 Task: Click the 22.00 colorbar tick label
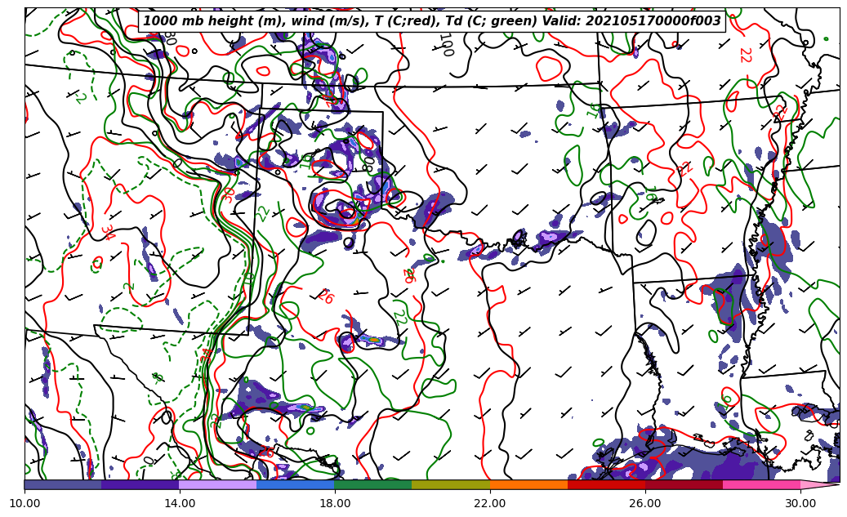pos(490,503)
